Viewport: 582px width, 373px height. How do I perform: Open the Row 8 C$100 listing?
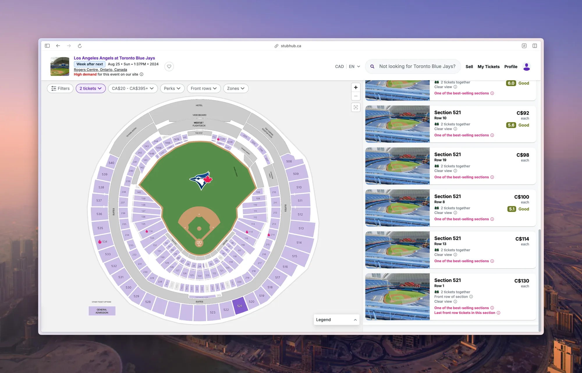(x=450, y=208)
